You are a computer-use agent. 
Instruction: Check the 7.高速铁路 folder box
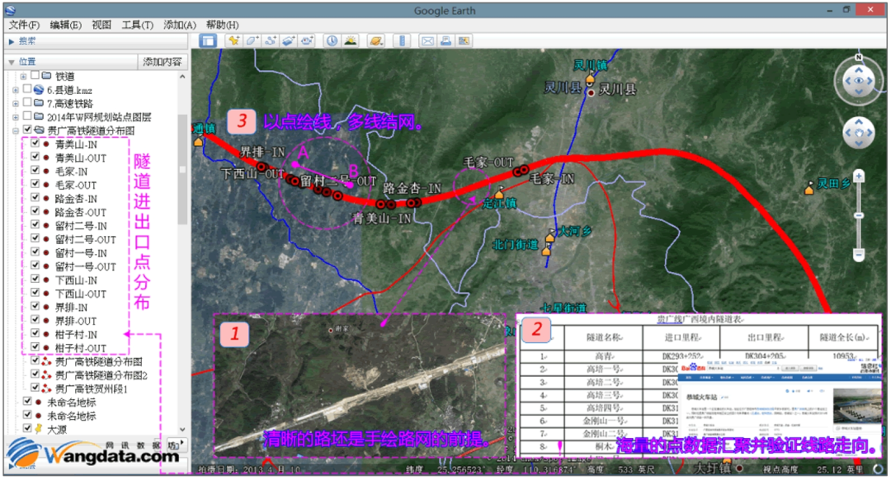point(26,103)
